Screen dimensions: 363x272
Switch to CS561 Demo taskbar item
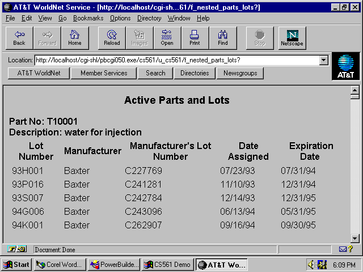point(168,265)
